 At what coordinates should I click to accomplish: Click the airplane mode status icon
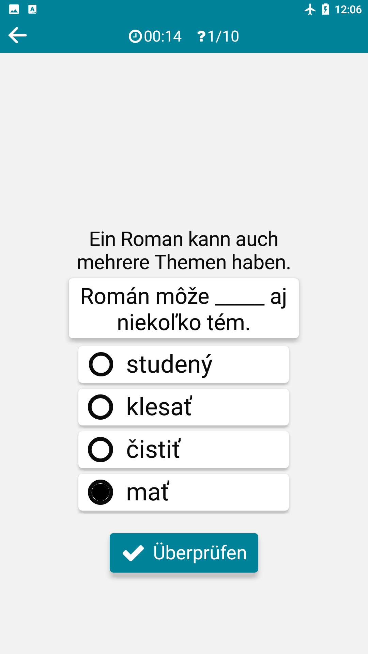(x=310, y=9)
